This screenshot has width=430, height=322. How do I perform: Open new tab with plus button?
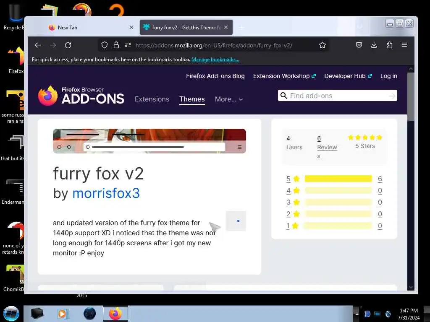(x=241, y=28)
